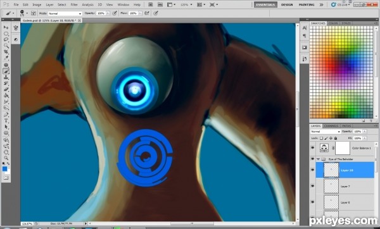Open the Filter menu
This screenshot has width=380, height=229.
pyautogui.click(x=74, y=4)
